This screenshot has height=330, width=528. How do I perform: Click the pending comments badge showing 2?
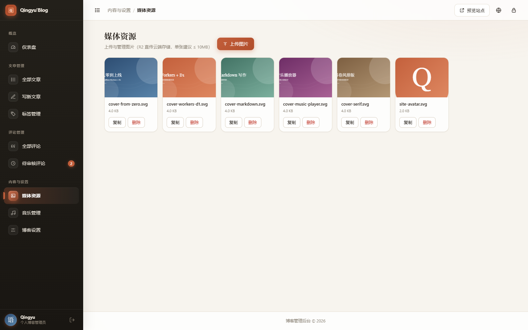pyautogui.click(x=71, y=163)
